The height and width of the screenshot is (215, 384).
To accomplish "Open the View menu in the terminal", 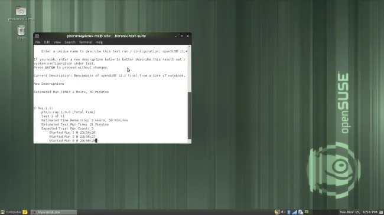I will 57,42.
